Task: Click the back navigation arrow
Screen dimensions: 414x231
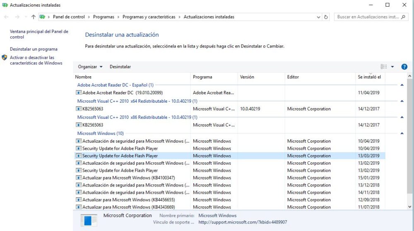Action: click(6, 17)
